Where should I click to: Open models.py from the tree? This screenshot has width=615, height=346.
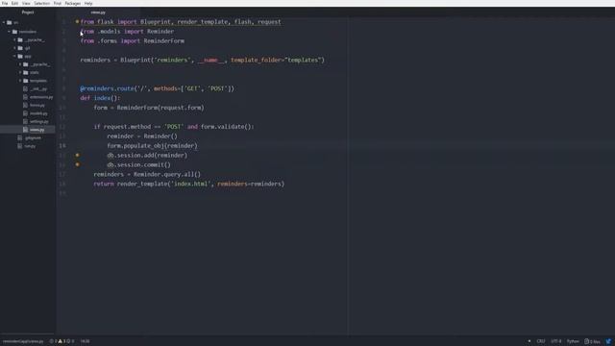pos(38,113)
